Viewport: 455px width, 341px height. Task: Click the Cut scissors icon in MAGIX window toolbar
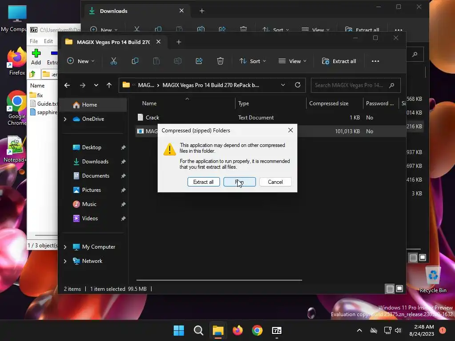(x=113, y=61)
